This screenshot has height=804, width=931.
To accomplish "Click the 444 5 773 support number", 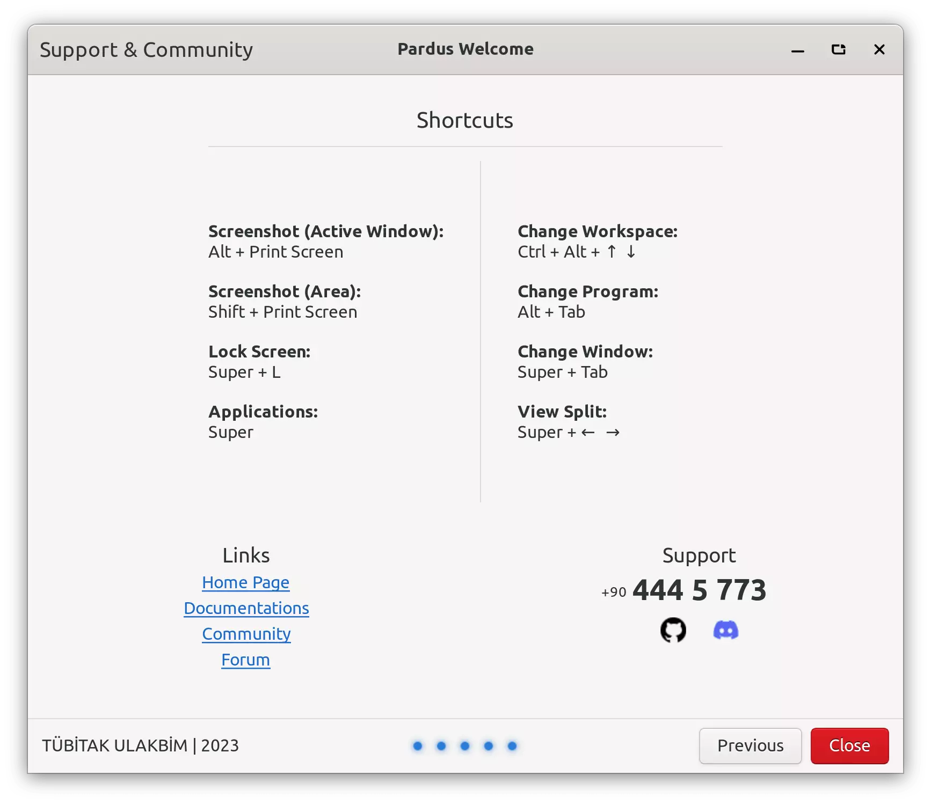I will 699,590.
